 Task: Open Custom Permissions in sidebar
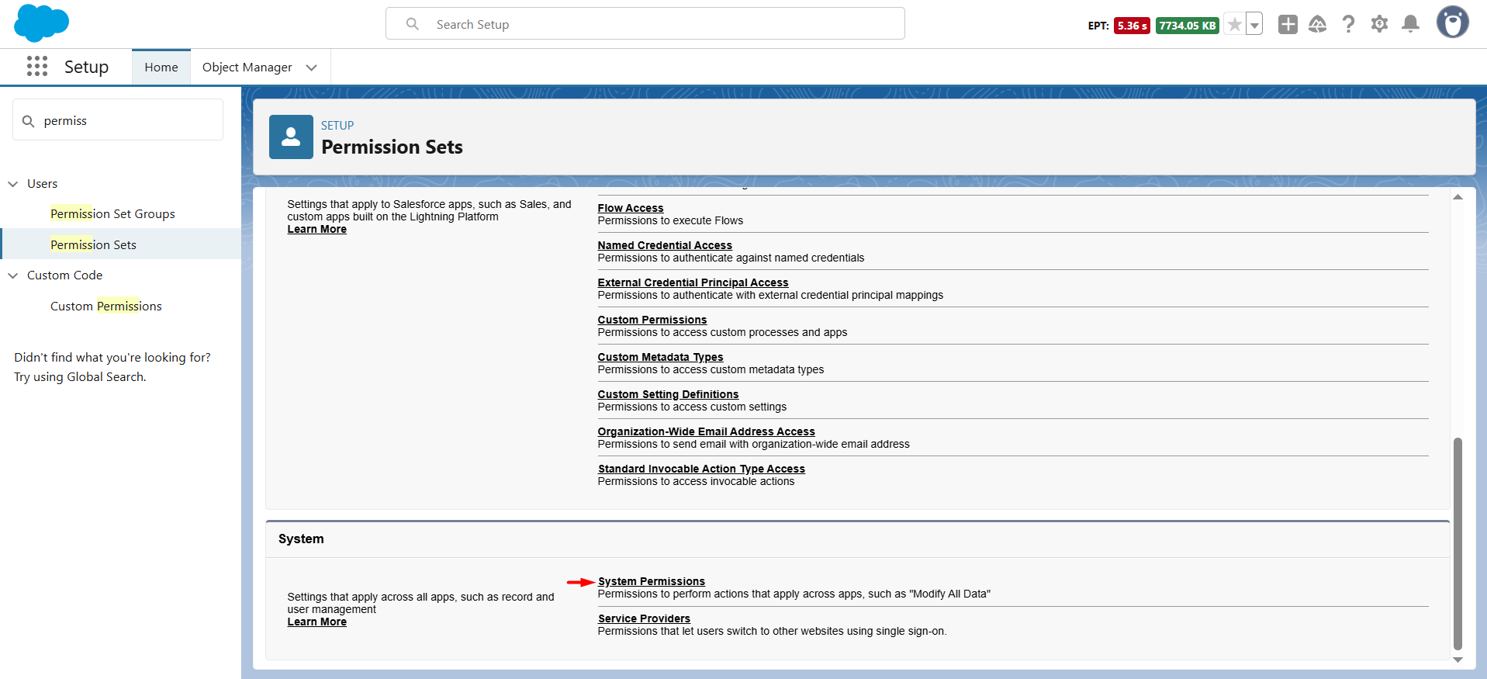point(106,307)
